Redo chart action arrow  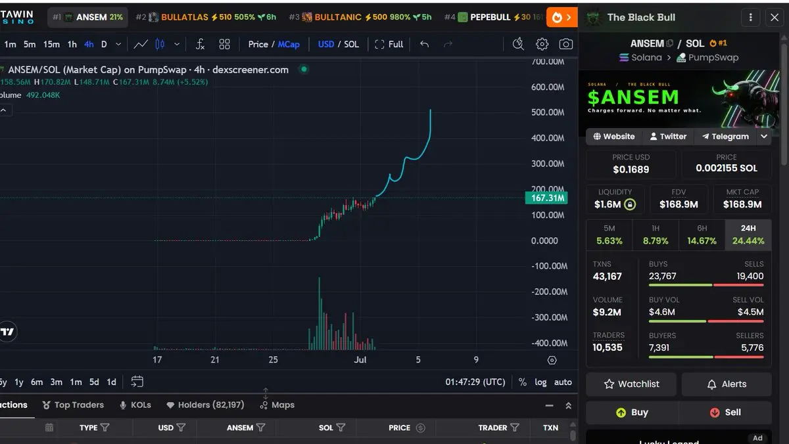point(448,44)
